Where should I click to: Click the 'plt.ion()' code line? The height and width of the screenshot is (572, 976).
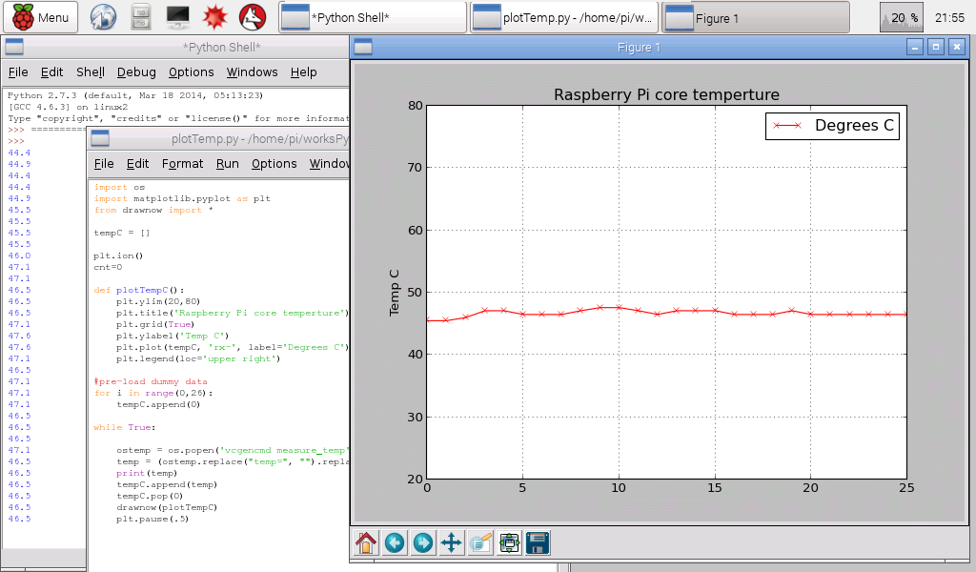(118, 255)
